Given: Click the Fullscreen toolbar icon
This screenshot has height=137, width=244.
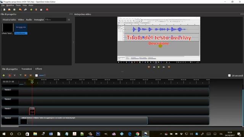Looking at the screenshot, I should [x=41, y=10].
